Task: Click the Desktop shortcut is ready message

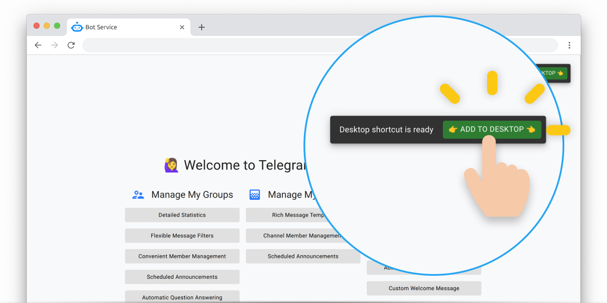Action: point(386,130)
